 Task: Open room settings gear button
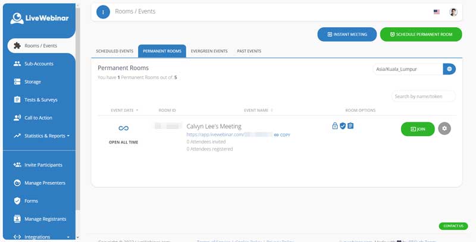(x=444, y=128)
